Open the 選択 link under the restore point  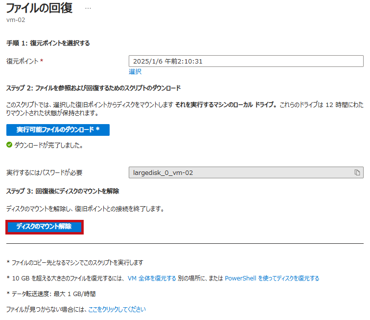click(x=135, y=72)
